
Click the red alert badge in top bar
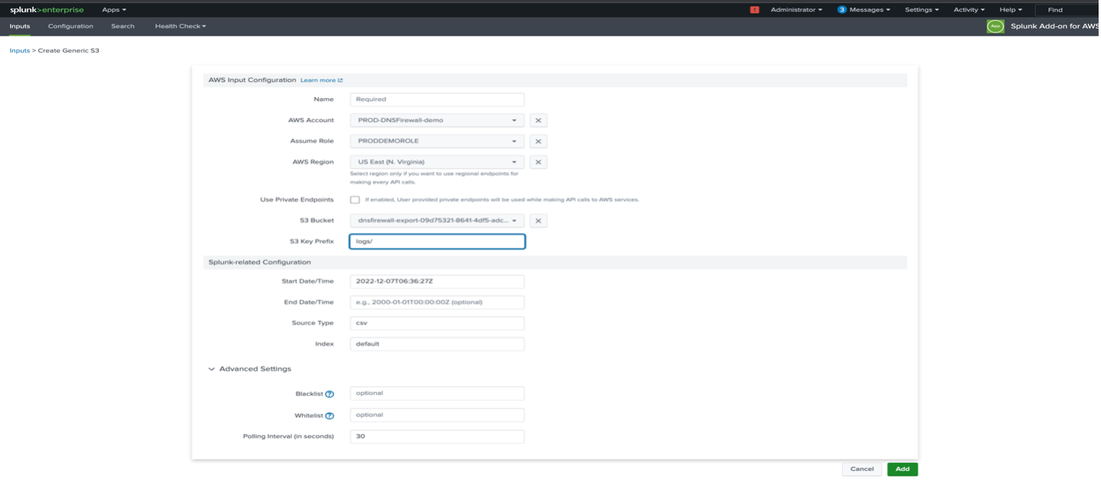(756, 10)
